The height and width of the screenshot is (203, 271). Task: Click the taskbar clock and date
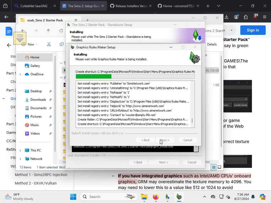(242, 197)
